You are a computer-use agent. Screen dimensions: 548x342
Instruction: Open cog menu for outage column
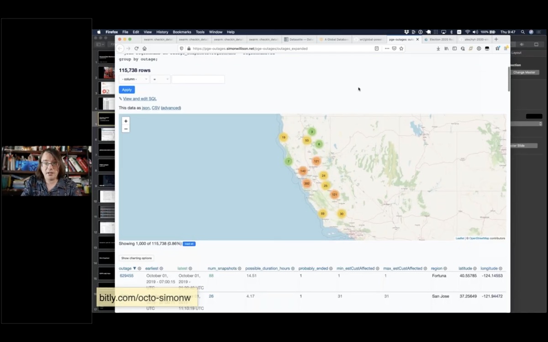[140, 269]
